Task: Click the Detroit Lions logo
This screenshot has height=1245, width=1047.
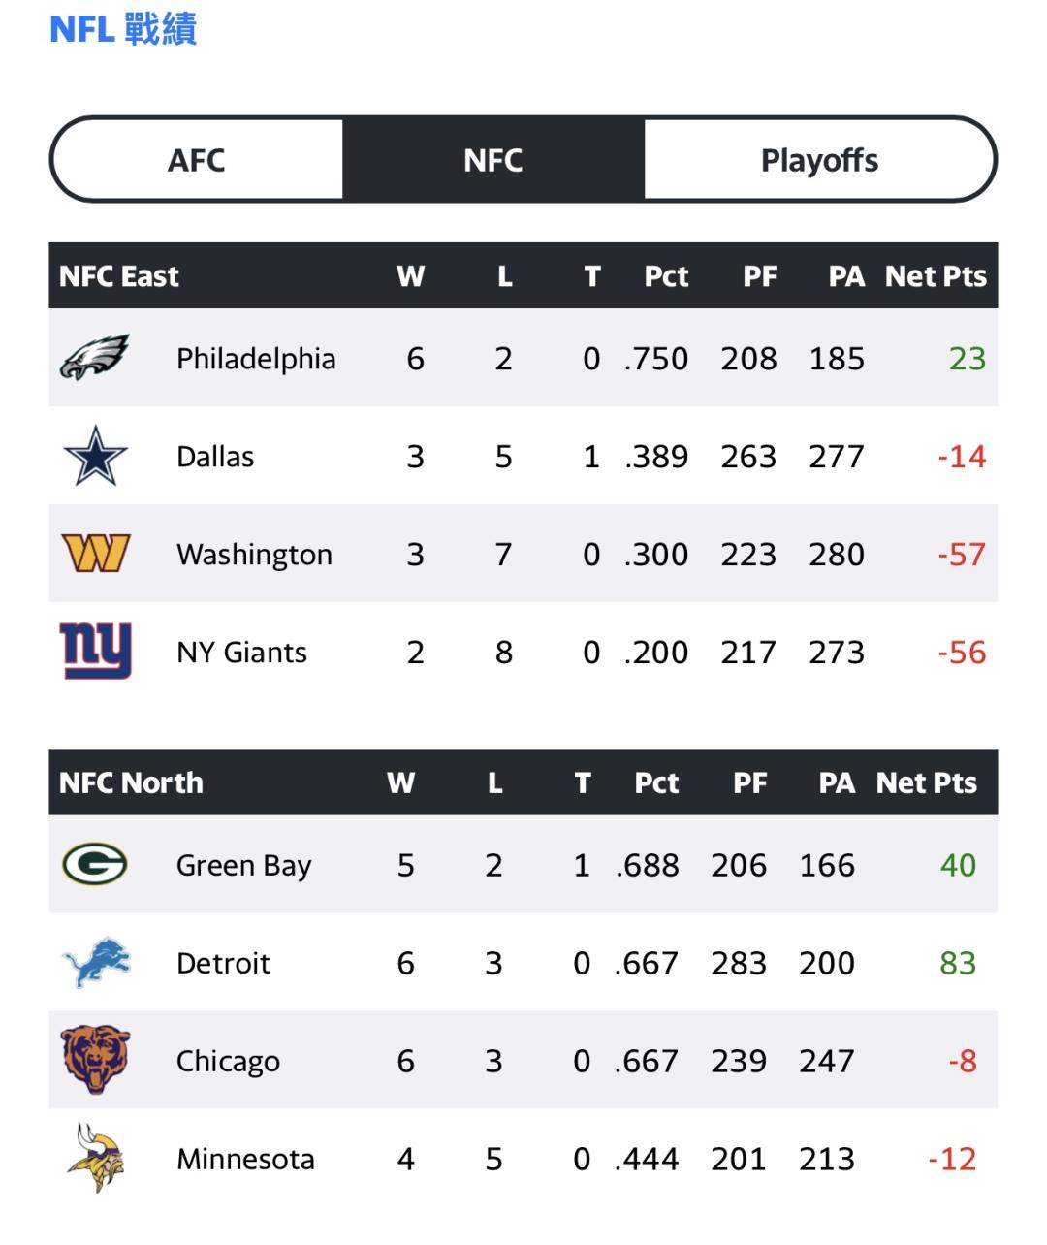Action: click(x=95, y=962)
